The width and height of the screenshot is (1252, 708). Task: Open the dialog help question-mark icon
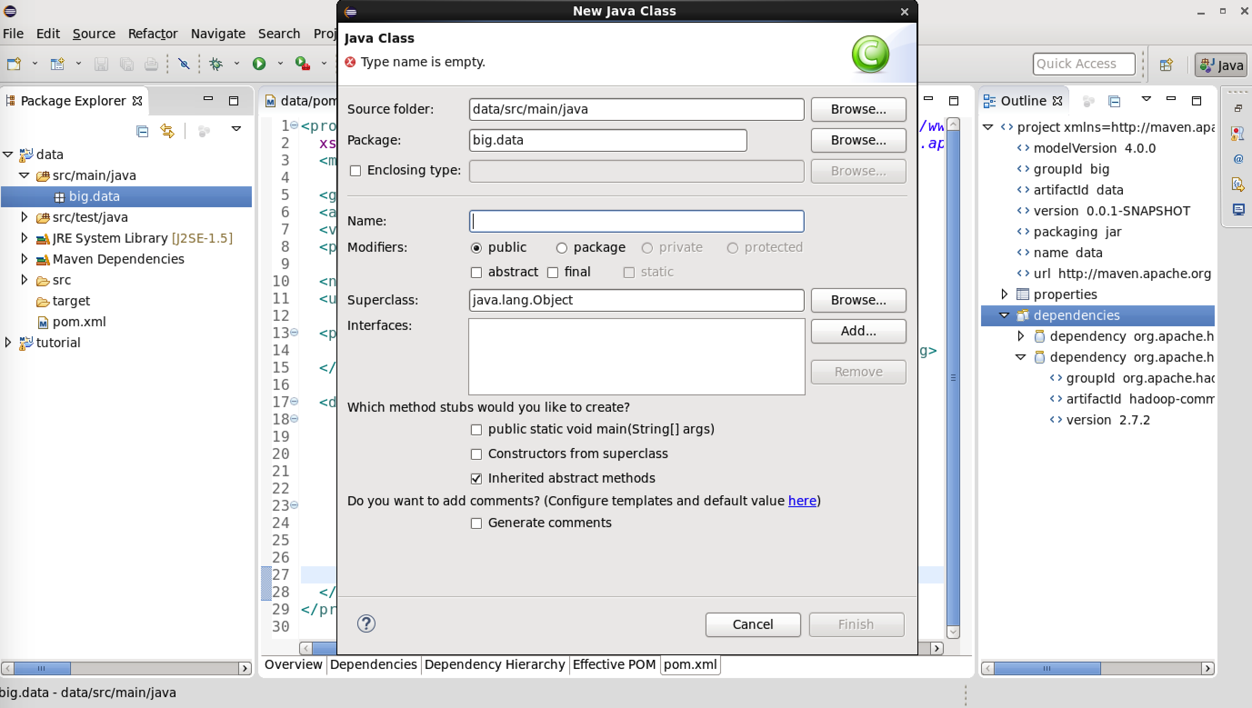(x=366, y=623)
